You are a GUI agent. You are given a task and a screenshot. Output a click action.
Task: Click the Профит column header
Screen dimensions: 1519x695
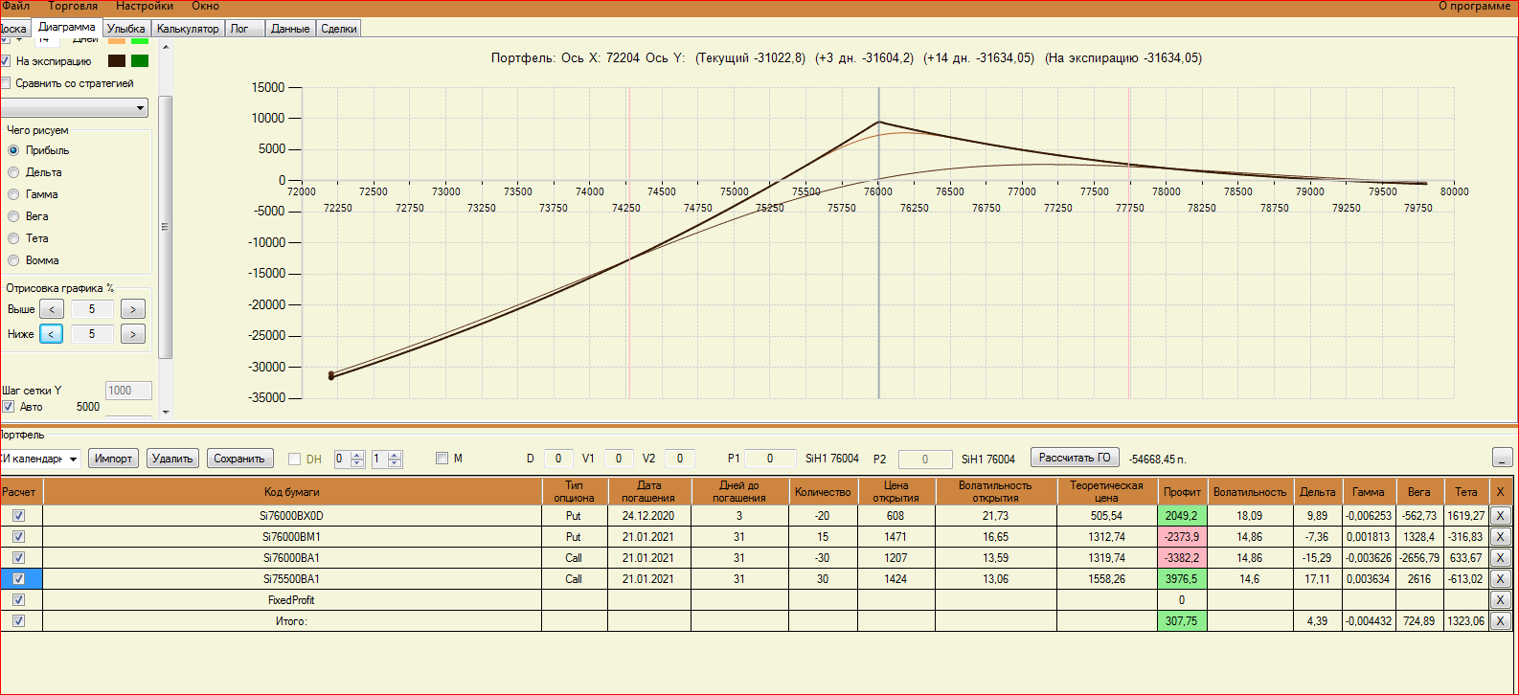tap(1182, 492)
